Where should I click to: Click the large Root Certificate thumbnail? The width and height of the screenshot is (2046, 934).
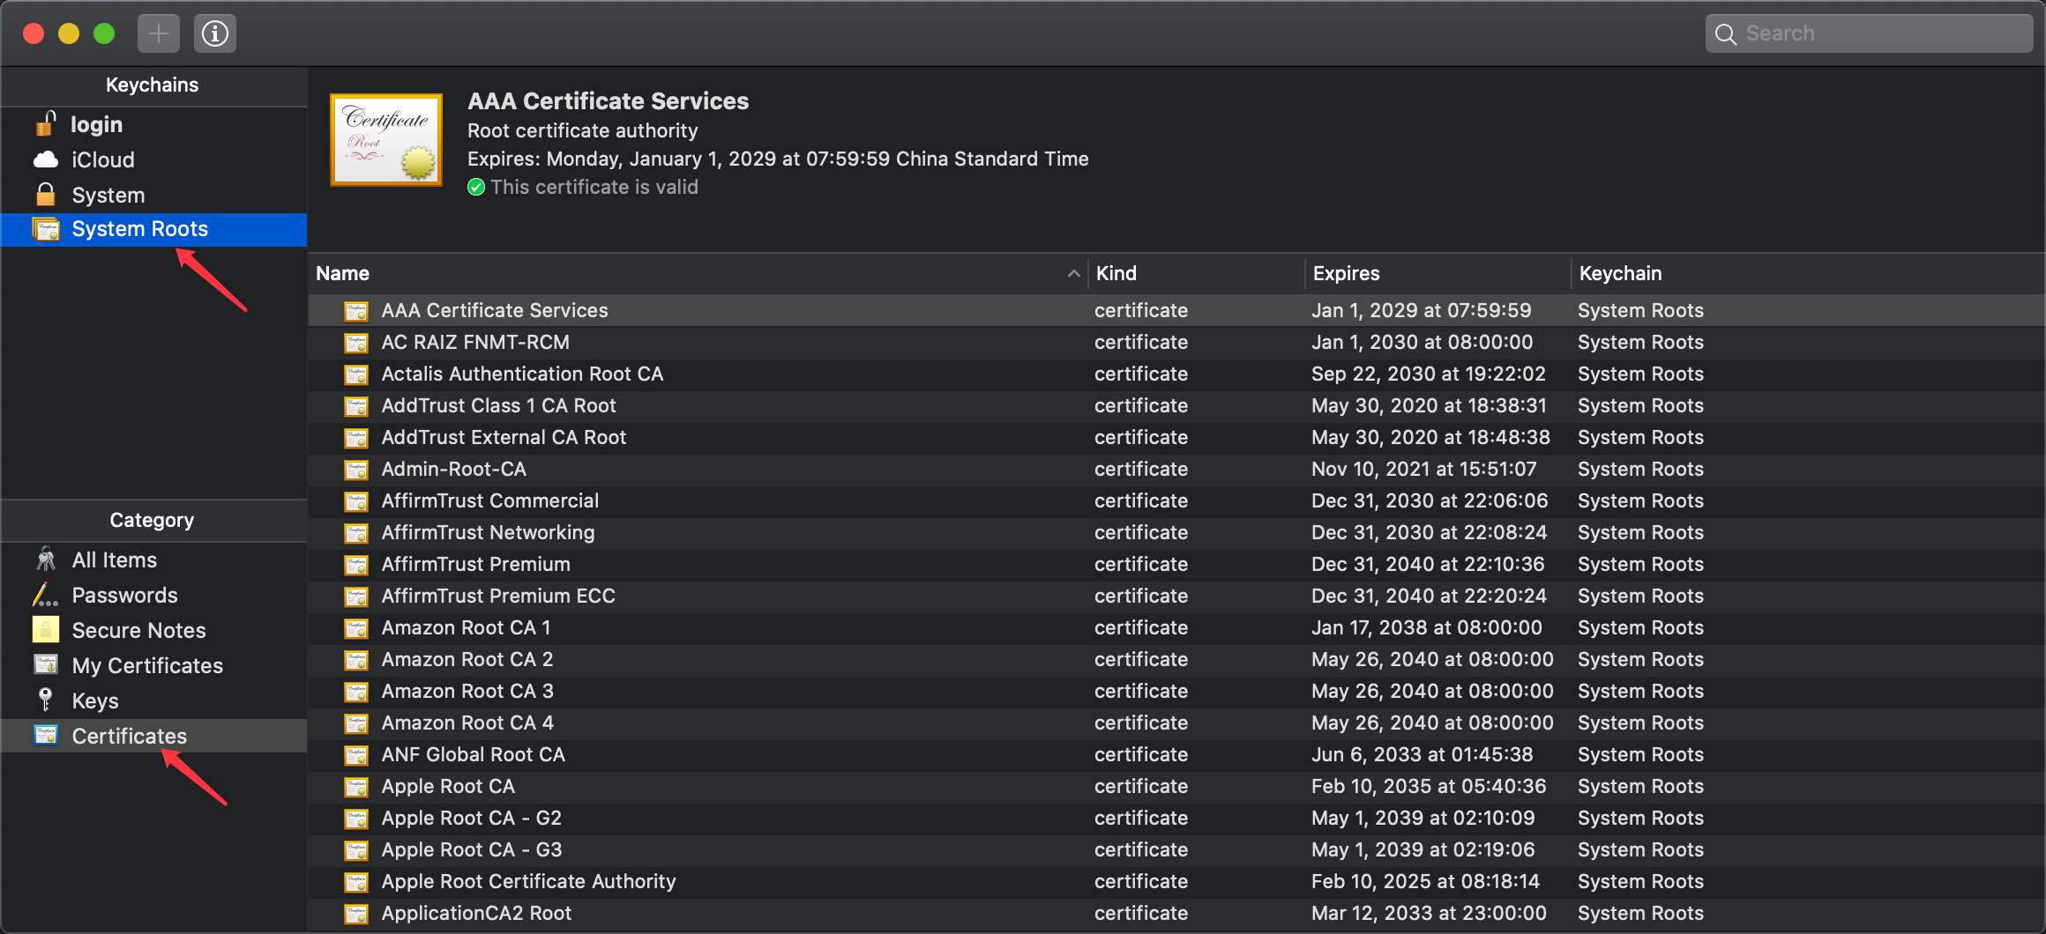point(386,140)
